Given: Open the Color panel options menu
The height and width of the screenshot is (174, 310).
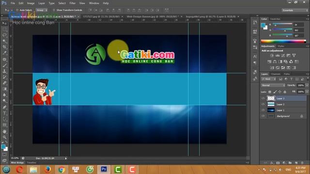Looking at the screenshot, I should pos(307,19).
